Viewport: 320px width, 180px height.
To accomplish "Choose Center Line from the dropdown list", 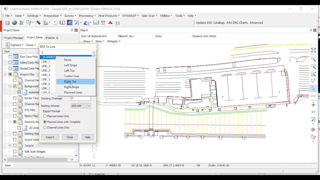I will coord(75,76).
